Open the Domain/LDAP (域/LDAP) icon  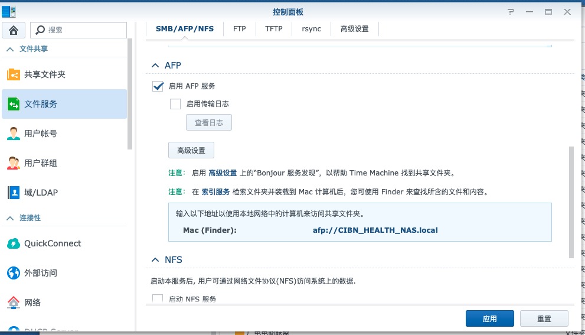(x=14, y=193)
